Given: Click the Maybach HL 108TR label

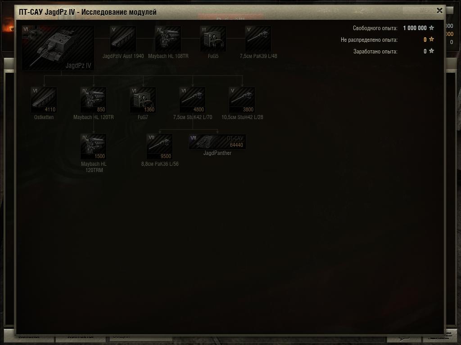Looking at the screenshot, I should [168, 56].
